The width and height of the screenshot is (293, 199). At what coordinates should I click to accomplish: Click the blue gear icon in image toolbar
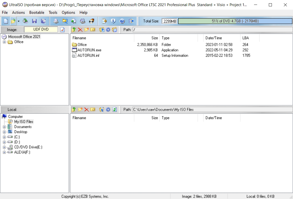[108, 30]
